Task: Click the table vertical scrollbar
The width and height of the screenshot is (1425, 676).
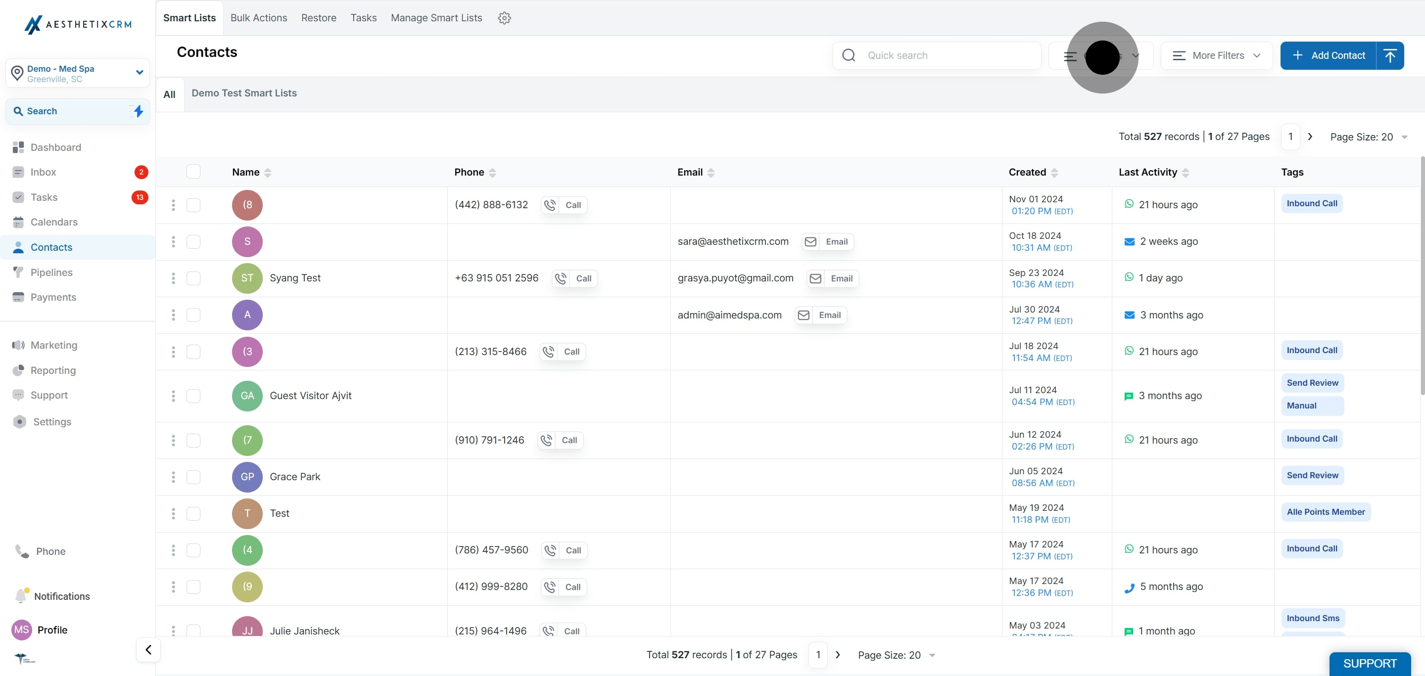Action: pyautogui.click(x=1422, y=276)
